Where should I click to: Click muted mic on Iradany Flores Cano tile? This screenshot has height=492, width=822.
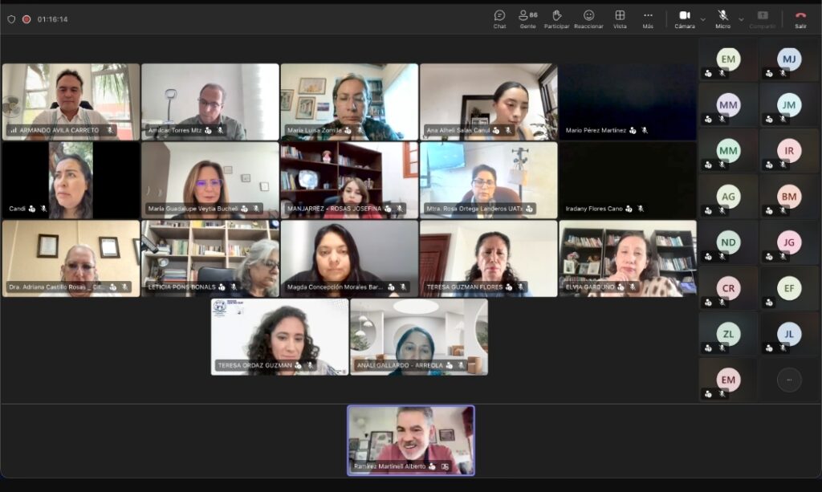point(641,209)
